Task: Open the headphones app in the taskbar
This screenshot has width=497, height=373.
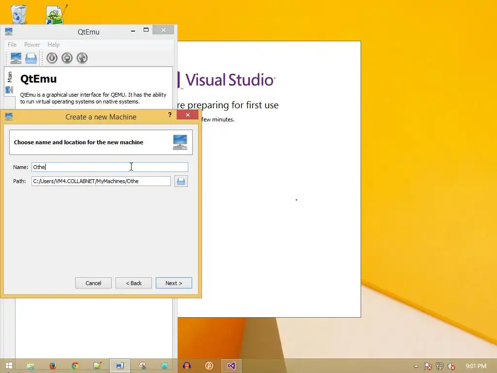Action: click(187, 366)
